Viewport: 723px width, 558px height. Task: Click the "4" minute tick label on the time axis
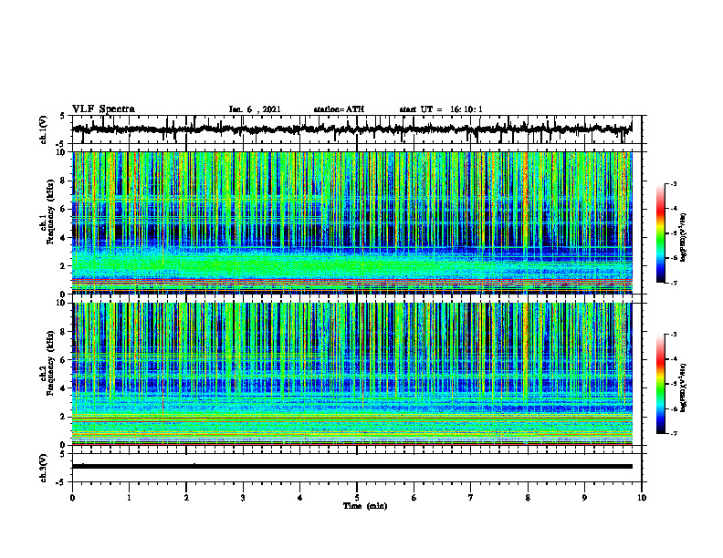[300, 498]
